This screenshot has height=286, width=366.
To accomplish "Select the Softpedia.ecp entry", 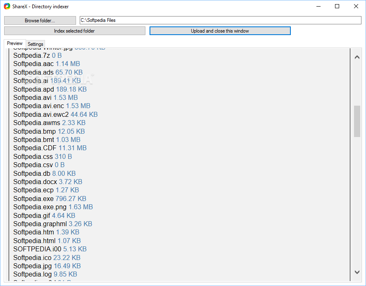I will 46,190.
